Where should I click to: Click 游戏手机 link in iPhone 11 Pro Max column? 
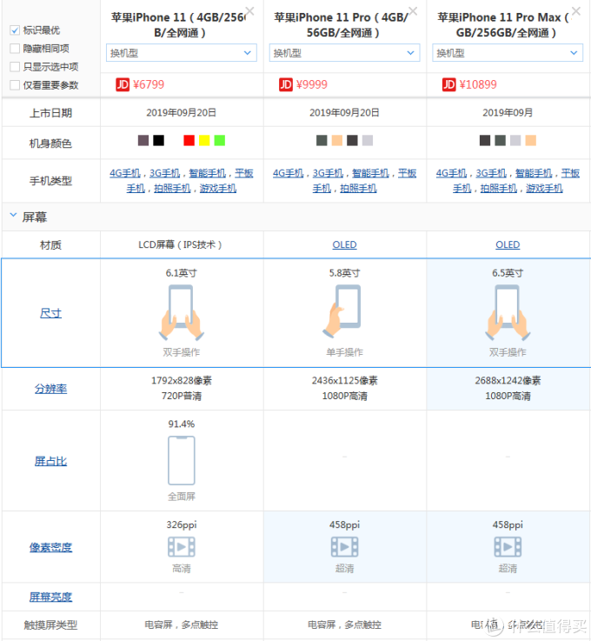(x=544, y=189)
